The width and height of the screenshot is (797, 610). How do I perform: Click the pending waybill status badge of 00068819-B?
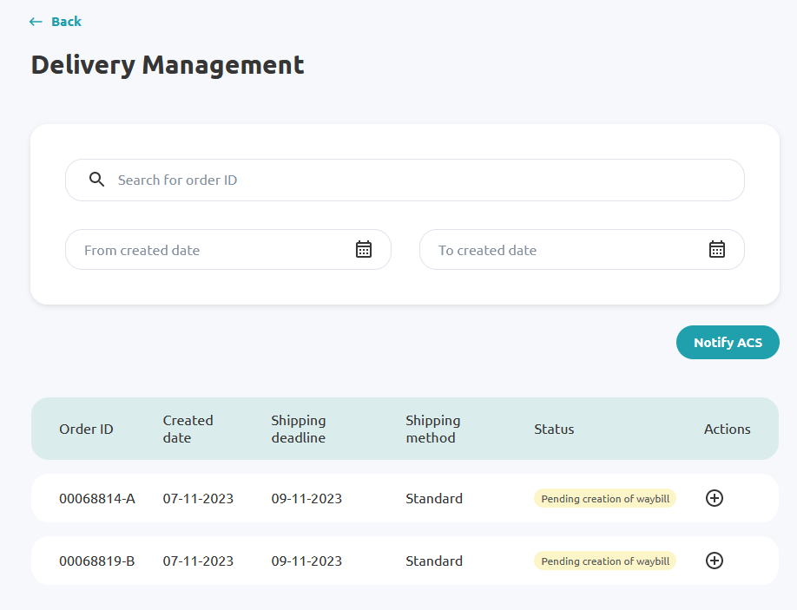click(605, 561)
